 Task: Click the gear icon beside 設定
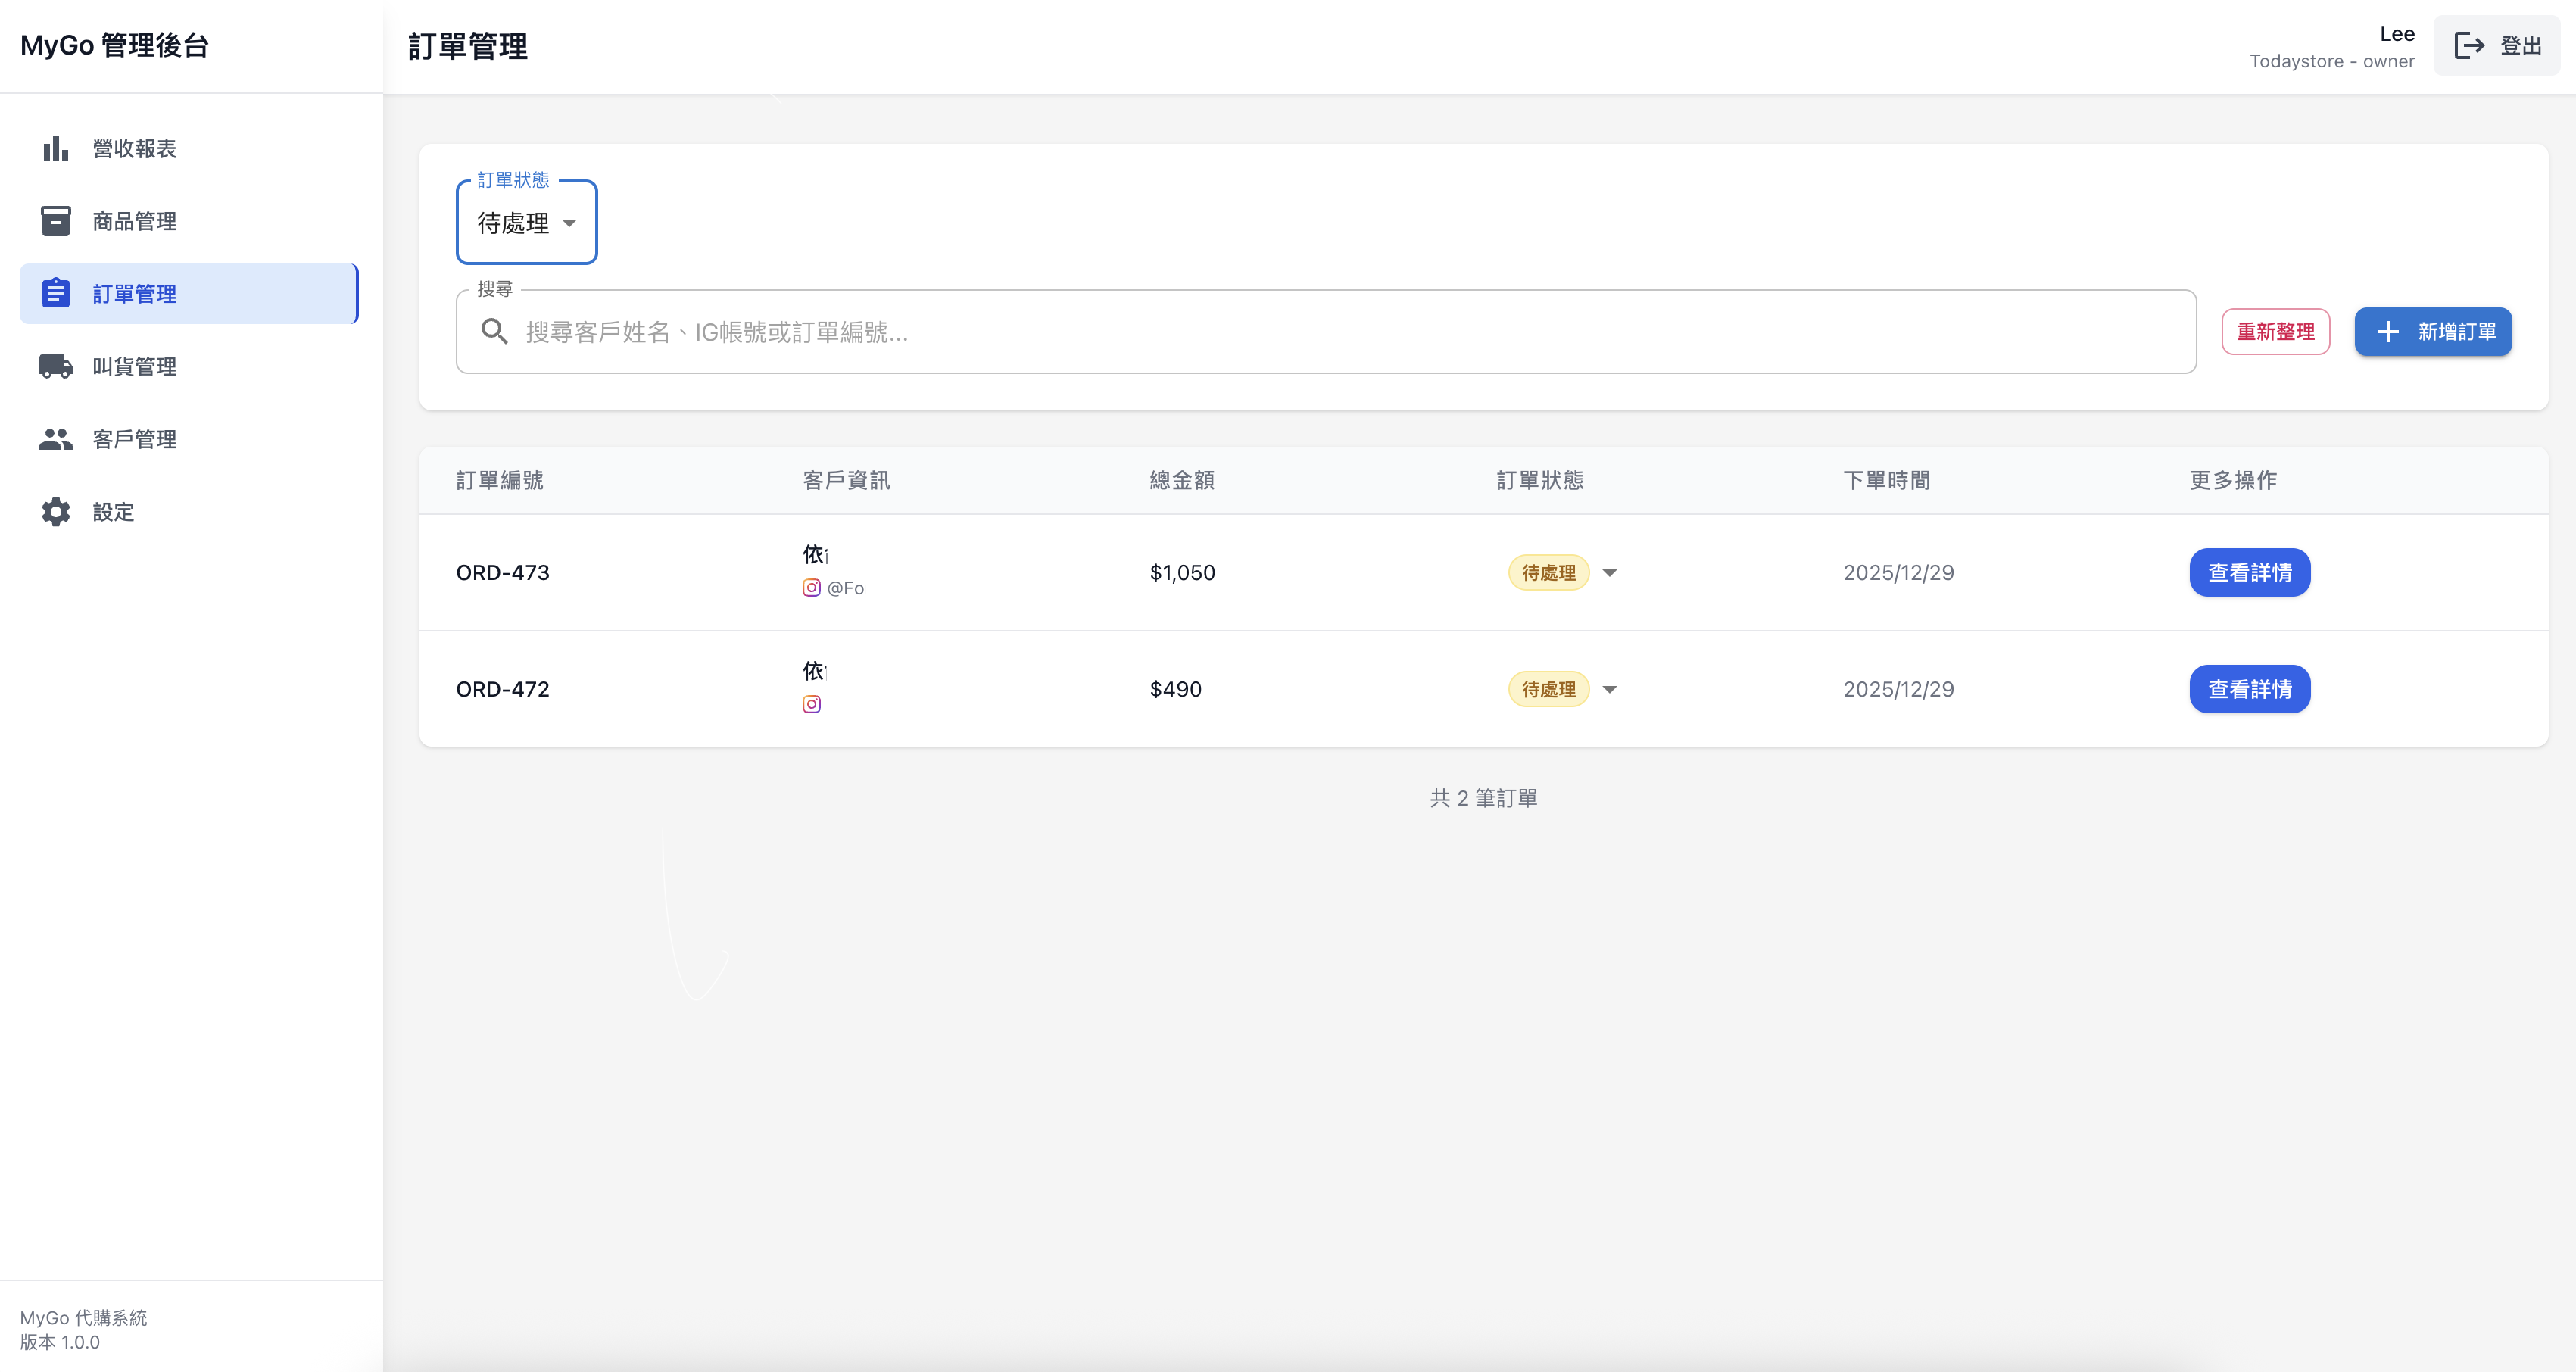(55, 511)
